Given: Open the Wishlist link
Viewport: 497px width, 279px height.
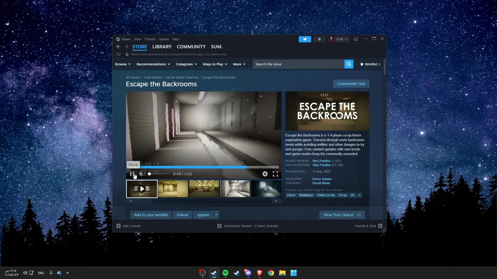Looking at the screenshot, I should 370,64.
